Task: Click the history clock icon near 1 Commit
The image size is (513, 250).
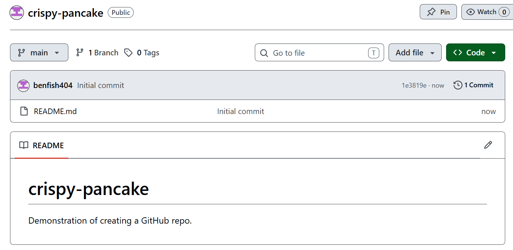Action: click(458, 85)
